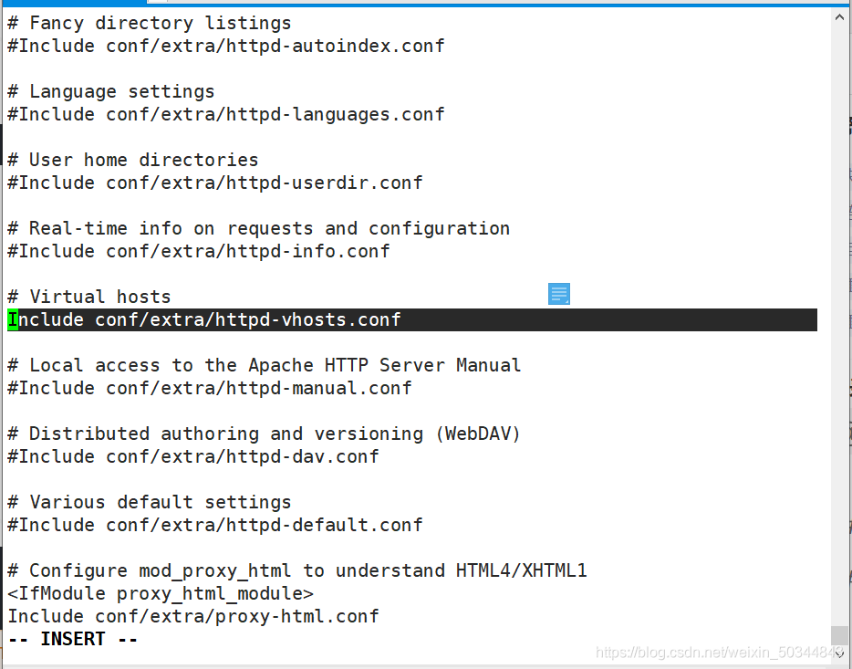Click the httpd-default.conf Include line
The image size is (852, 669).
(215, 526)
